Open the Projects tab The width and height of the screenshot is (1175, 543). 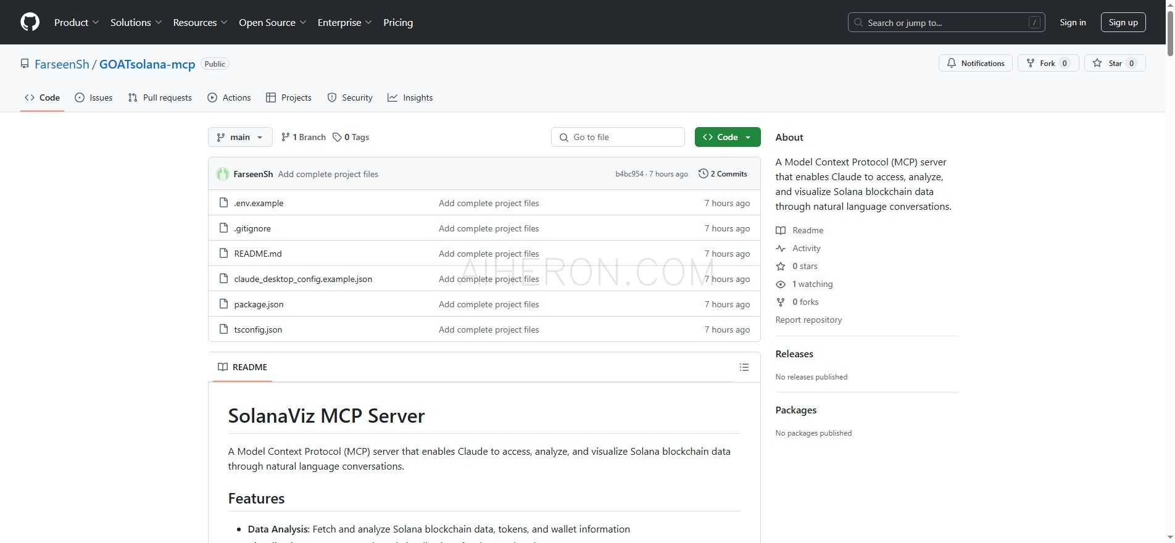[x=289, y=97]
